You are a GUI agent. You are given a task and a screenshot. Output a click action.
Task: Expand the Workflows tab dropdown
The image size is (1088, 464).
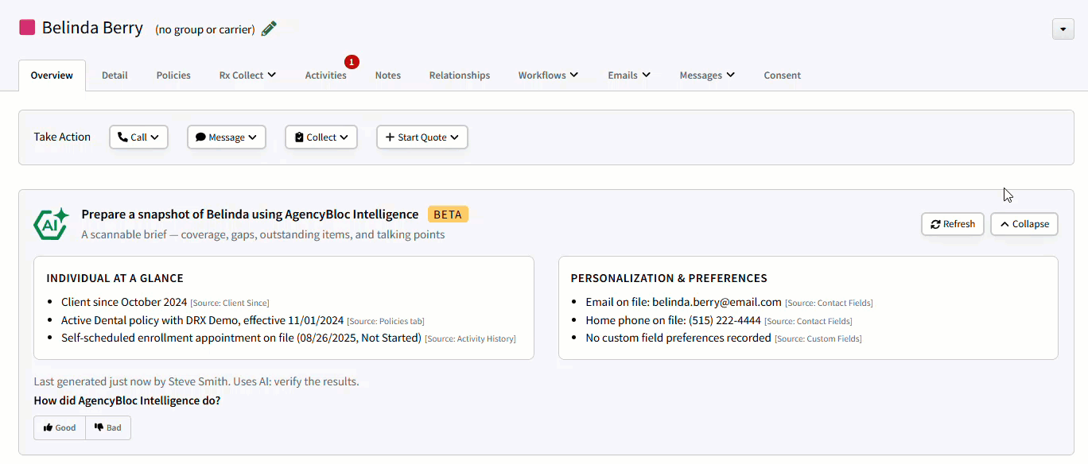[548, 75]
